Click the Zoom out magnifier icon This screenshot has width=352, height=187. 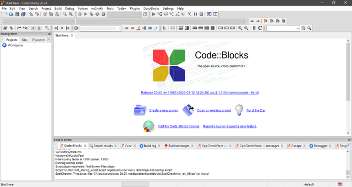pos(246,28)
